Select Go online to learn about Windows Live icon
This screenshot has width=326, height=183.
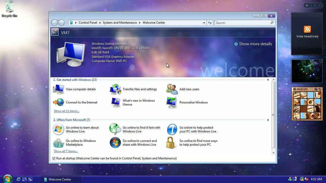coord(58,129)
